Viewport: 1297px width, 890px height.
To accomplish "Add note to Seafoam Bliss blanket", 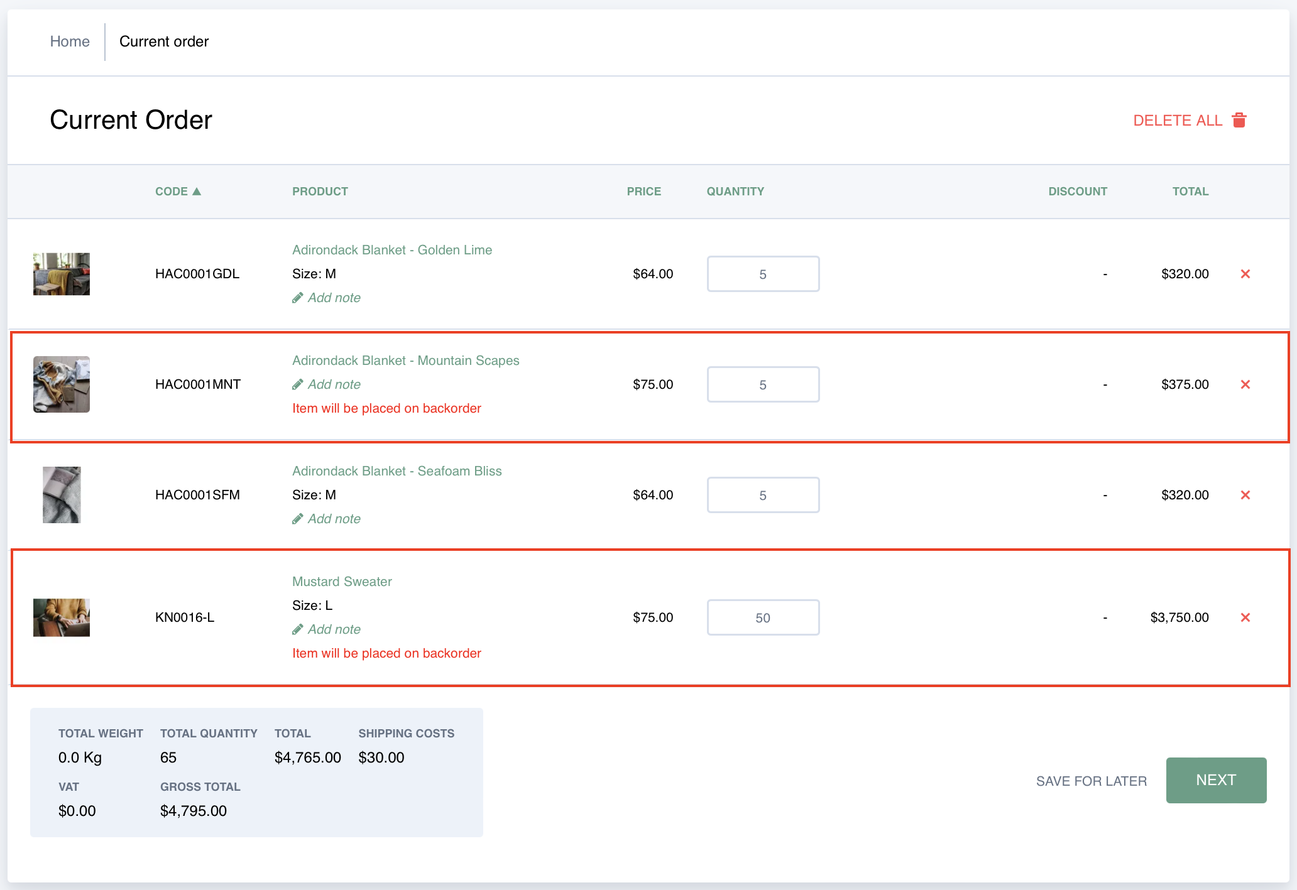I will pyautogui.click(x=334, y=519).
